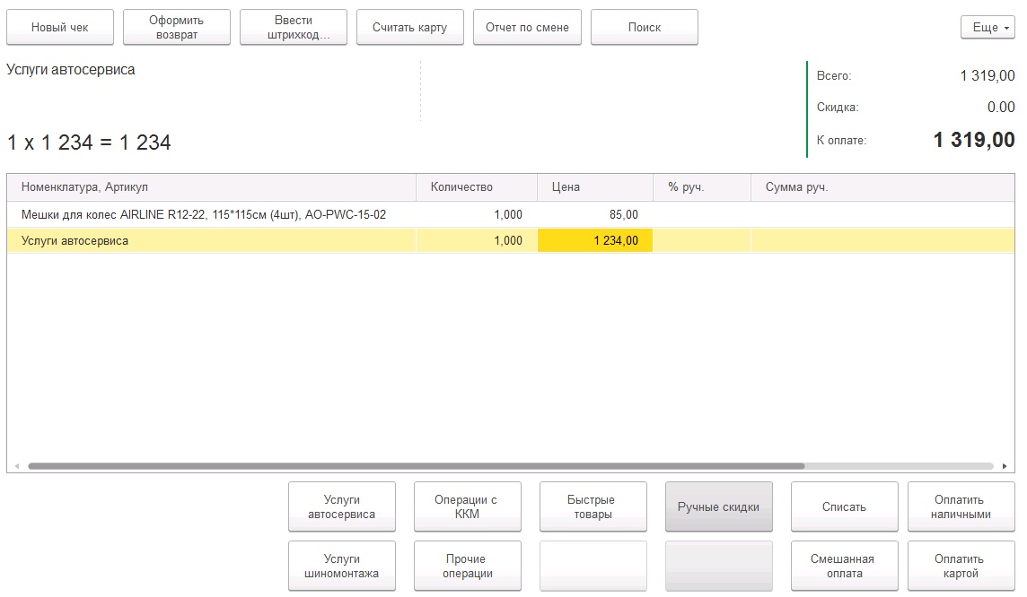
Task: Pay with Оплатить наличными
Action: point(961,507)
